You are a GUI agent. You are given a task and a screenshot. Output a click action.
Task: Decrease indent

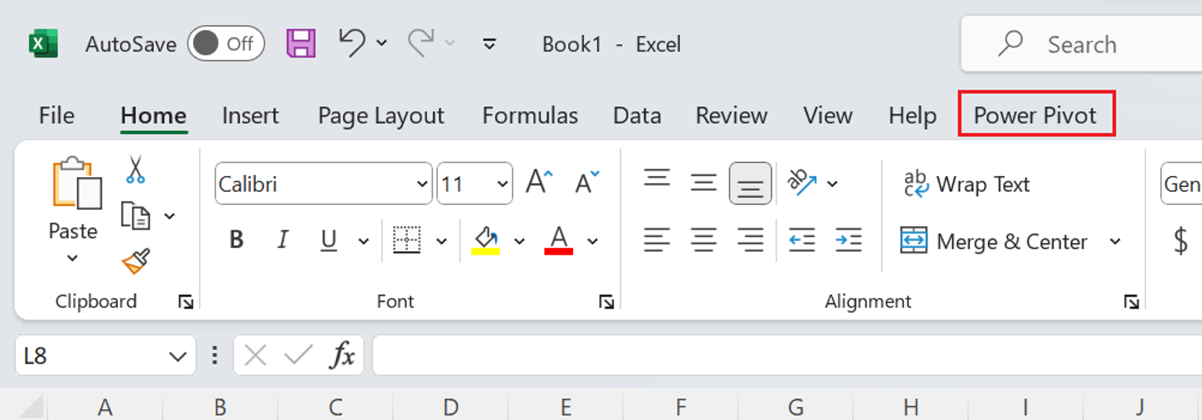click(801, 240)
